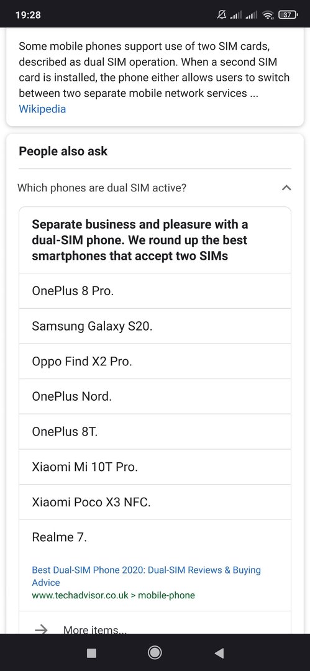Screen dimensions: 310x671
Task: Tap the recent apps square button
Action: (91, 652)
